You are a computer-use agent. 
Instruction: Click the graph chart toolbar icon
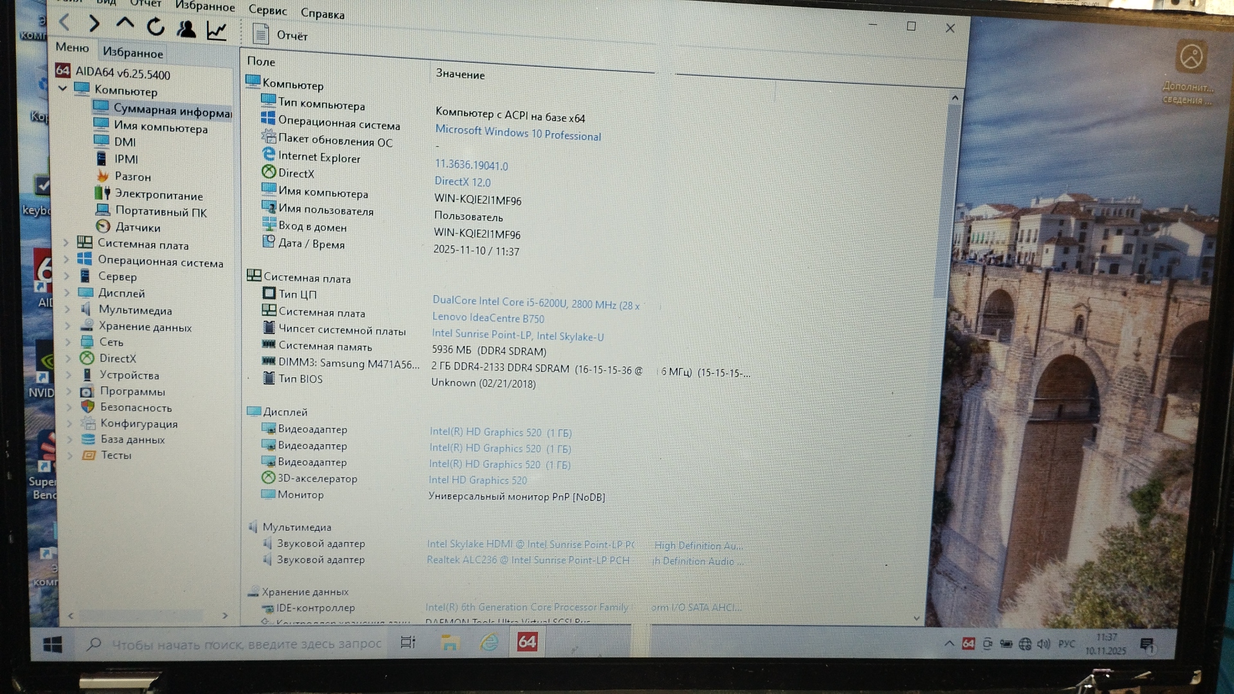coord(217,30)
